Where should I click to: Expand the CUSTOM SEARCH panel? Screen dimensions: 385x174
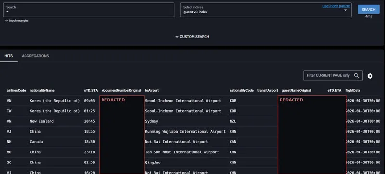192,37
